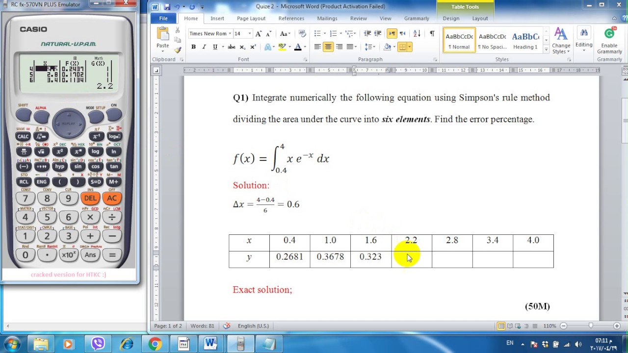Toggle Underline formatting button
Image resolution: width=628 pixels, height=353 pixels.
pyautogui.click(x=215, y=47)
